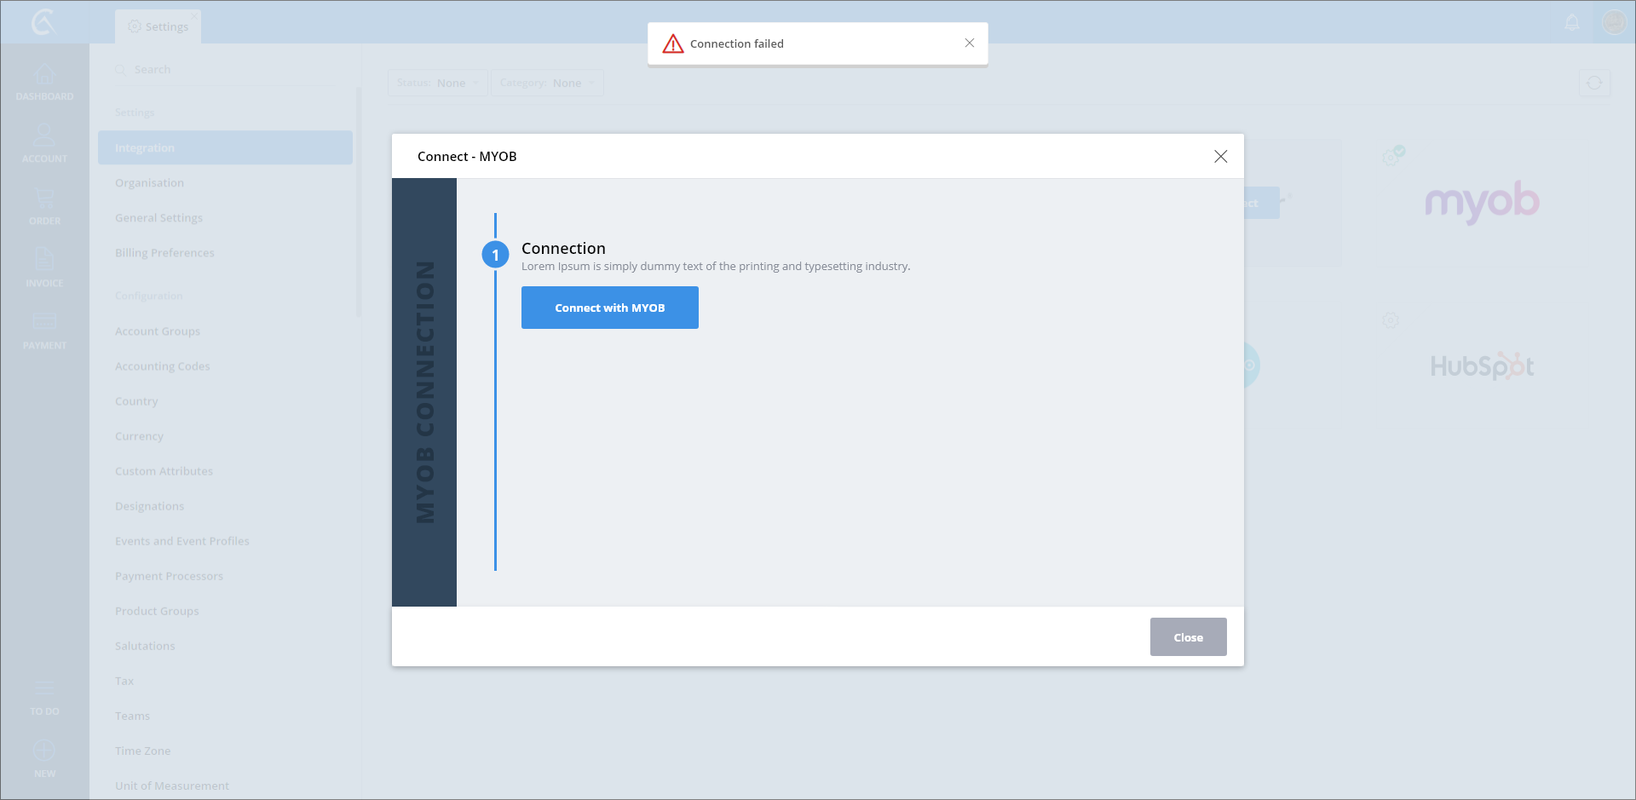Click the gear icon above HubSpot logo
Viewport: 1636px width, 800px height.
tap(1390, 320)
